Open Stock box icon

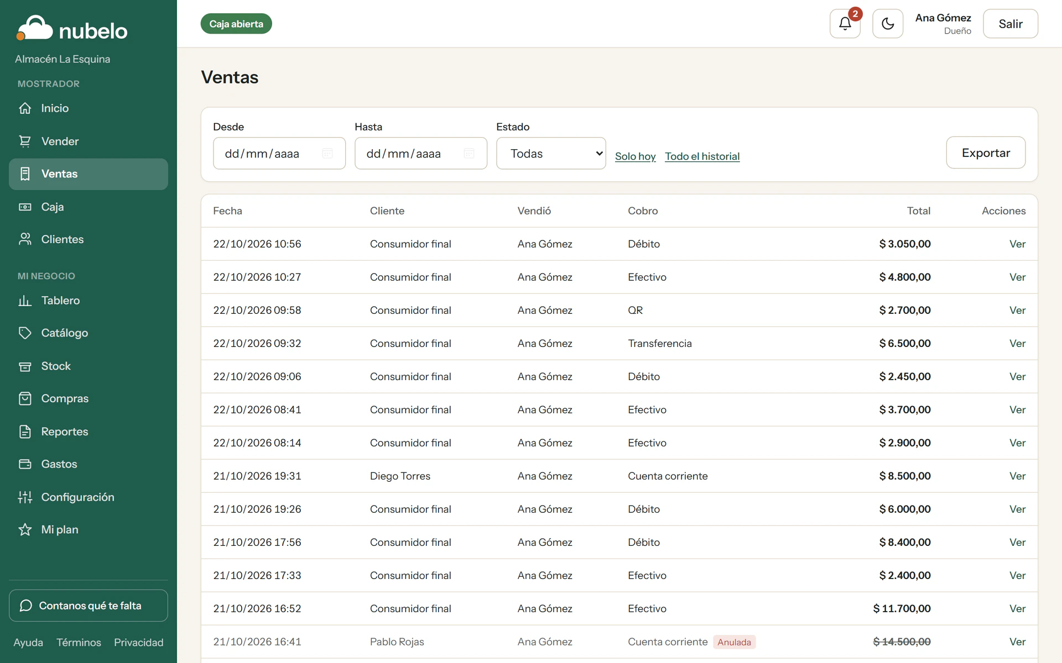25,366
